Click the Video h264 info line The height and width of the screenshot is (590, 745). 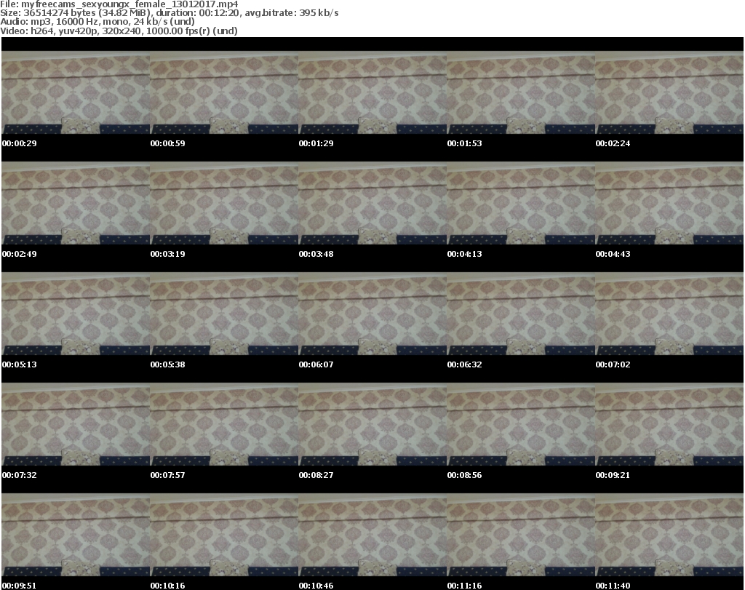coord(119,31)
